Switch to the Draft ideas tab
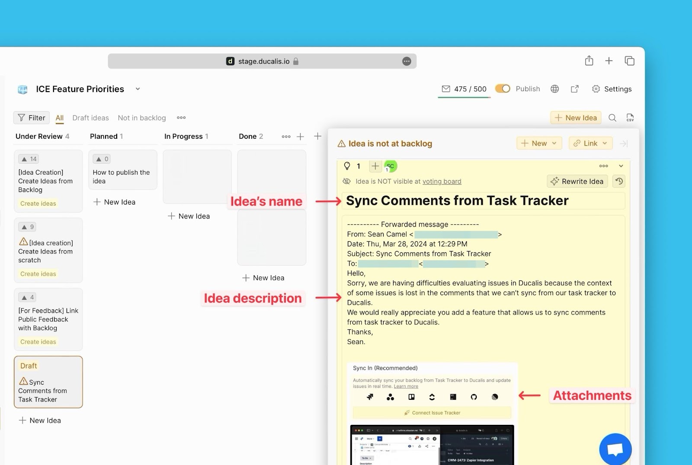The width and height of the screenshot is (692, 465). (x=90, y=118)
